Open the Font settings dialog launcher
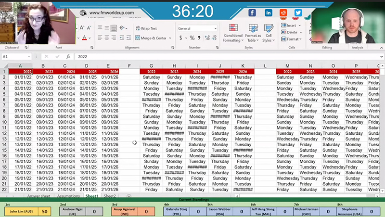The height and width of the screenshot is (217, 385). [x=92, y=47]
